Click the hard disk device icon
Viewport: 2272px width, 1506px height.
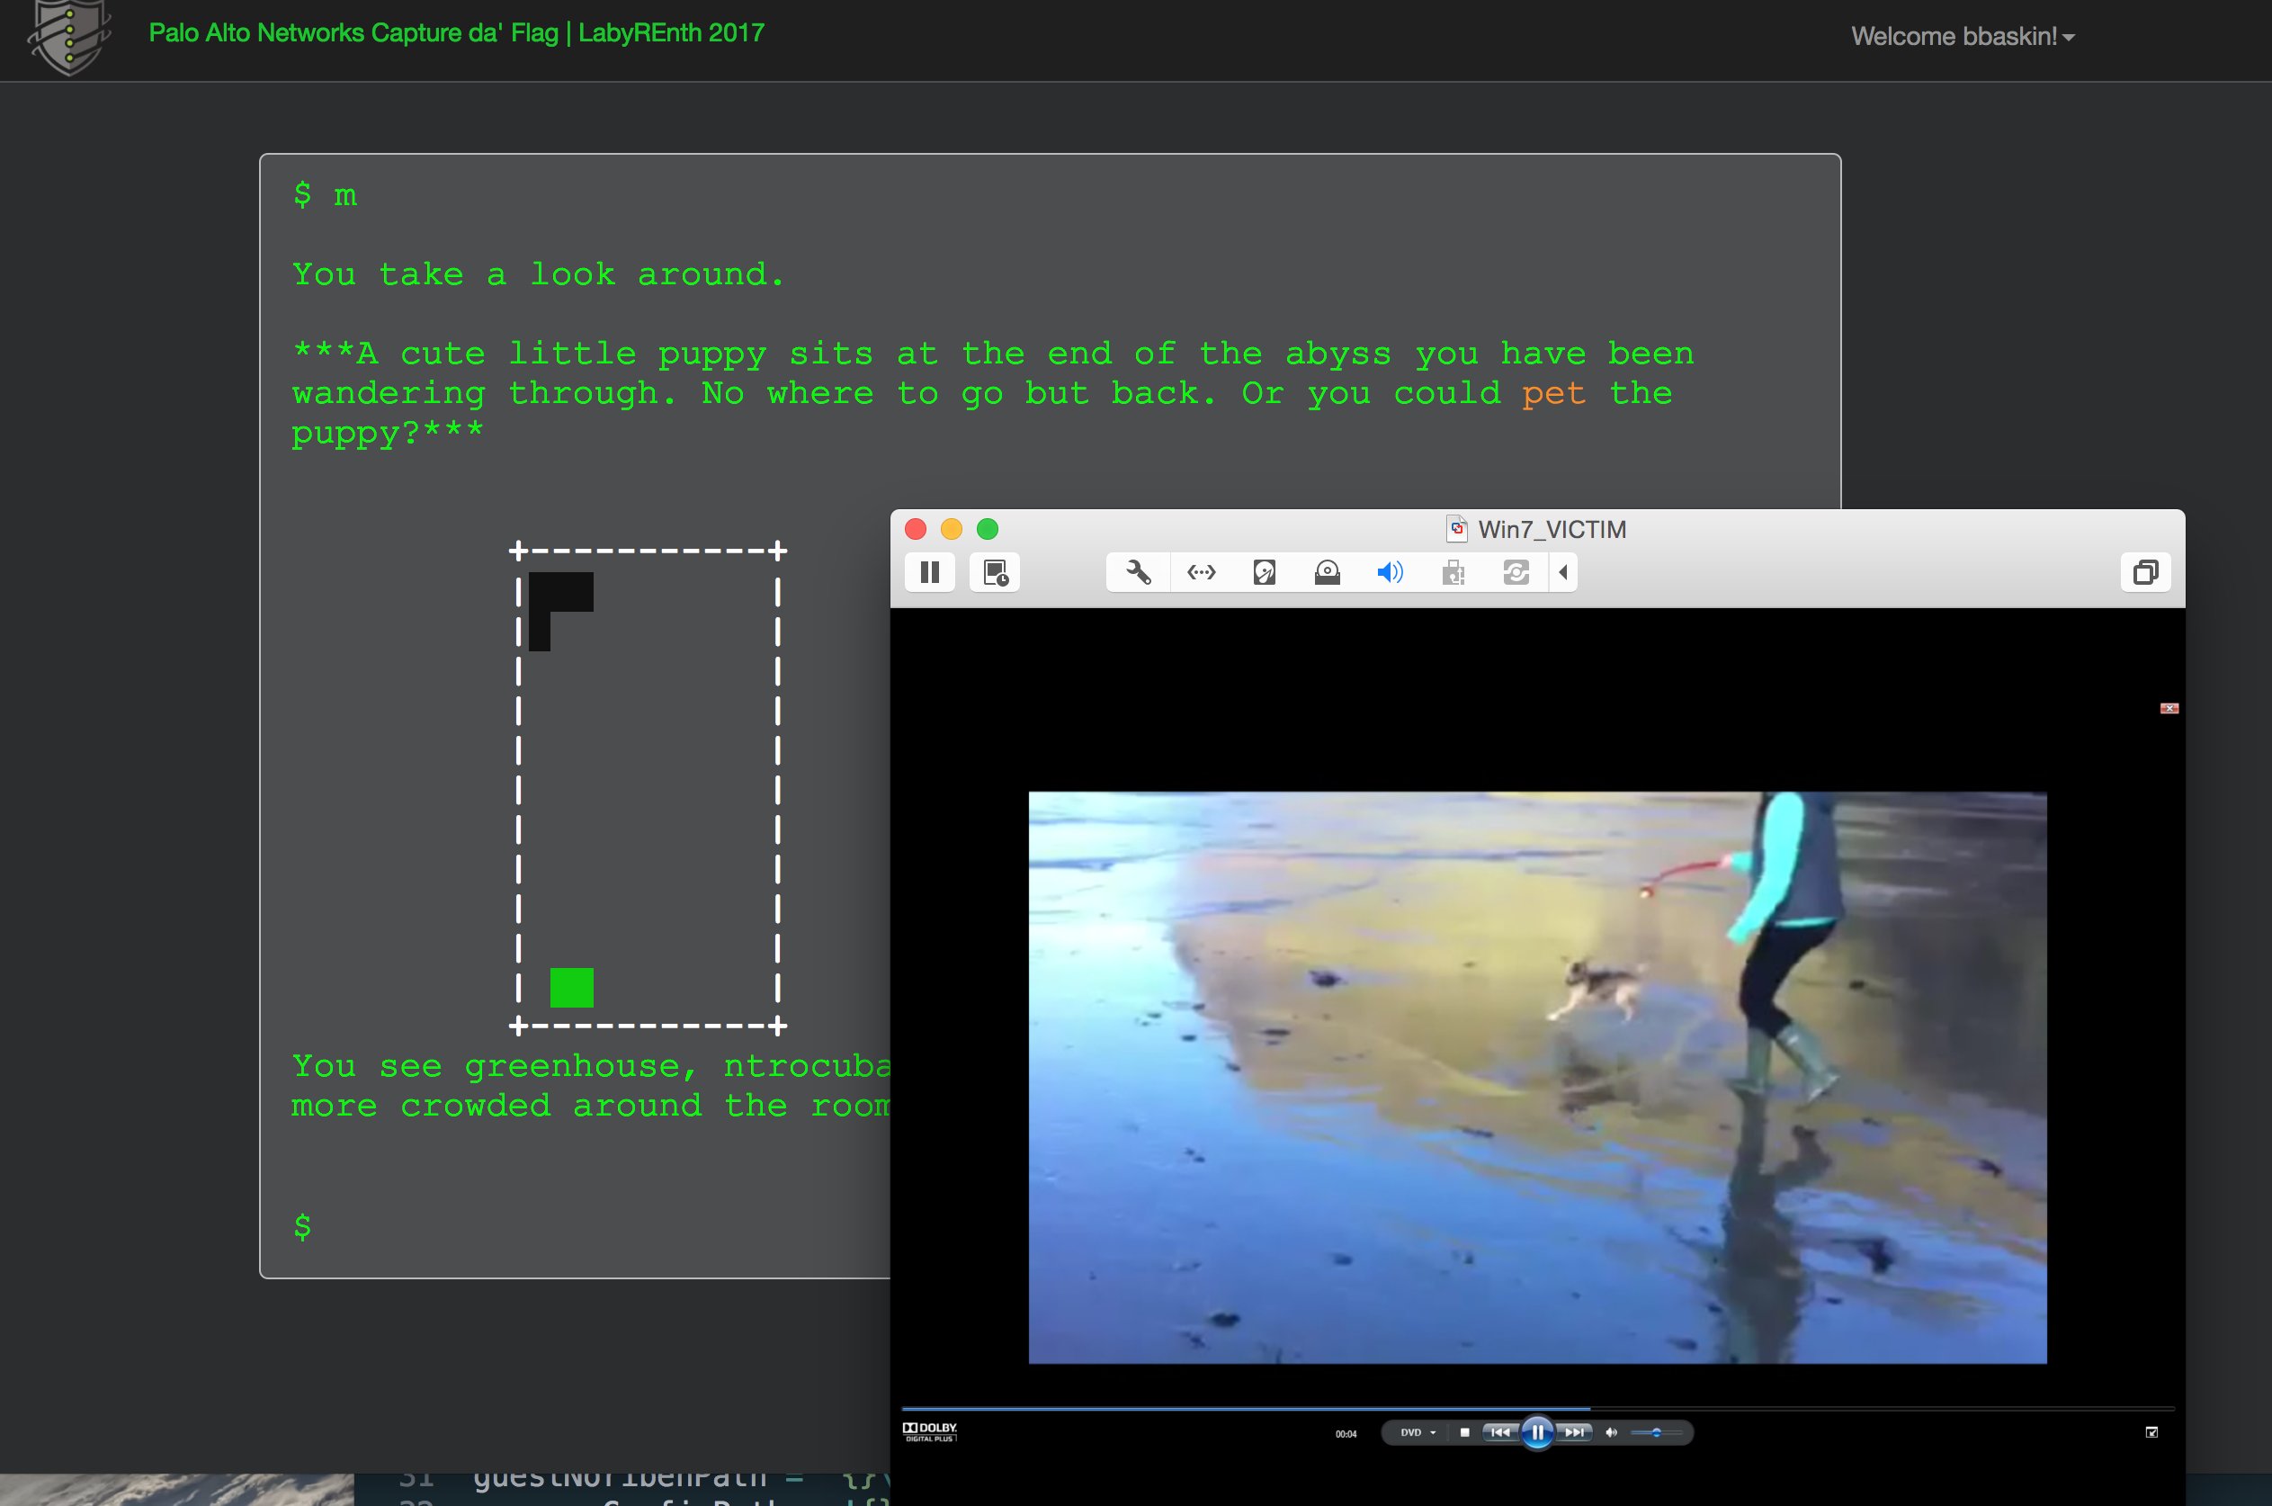1264,572
